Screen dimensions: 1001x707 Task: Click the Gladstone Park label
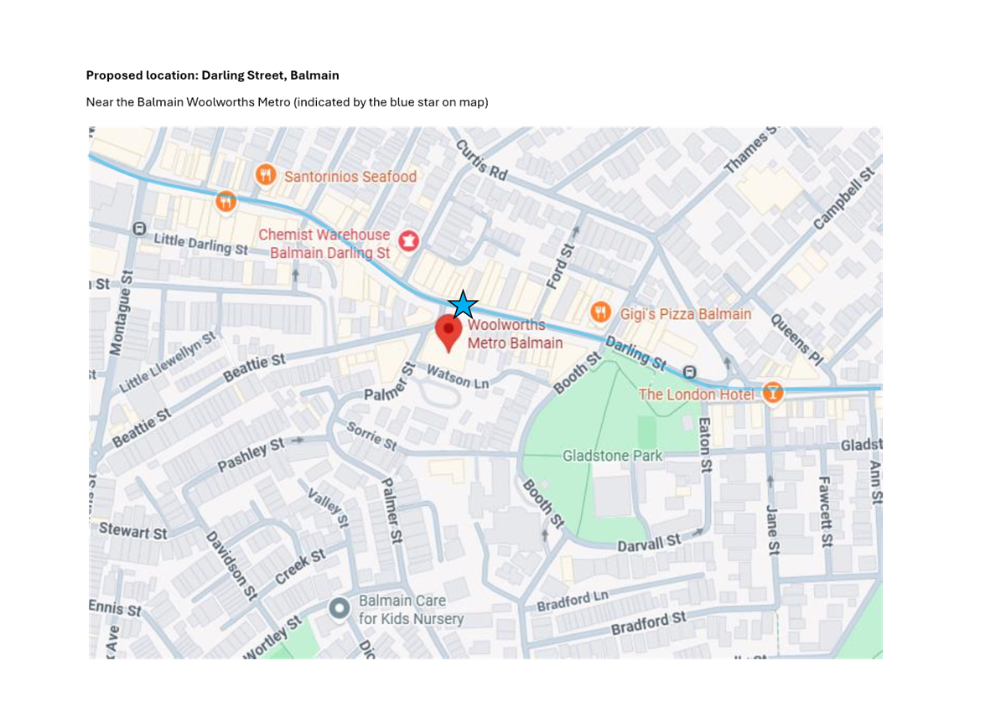[612, 456]
